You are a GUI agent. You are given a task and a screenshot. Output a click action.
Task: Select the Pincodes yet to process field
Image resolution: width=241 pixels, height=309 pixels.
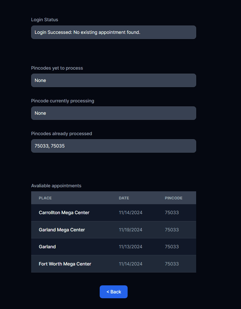tap(113, 80)
